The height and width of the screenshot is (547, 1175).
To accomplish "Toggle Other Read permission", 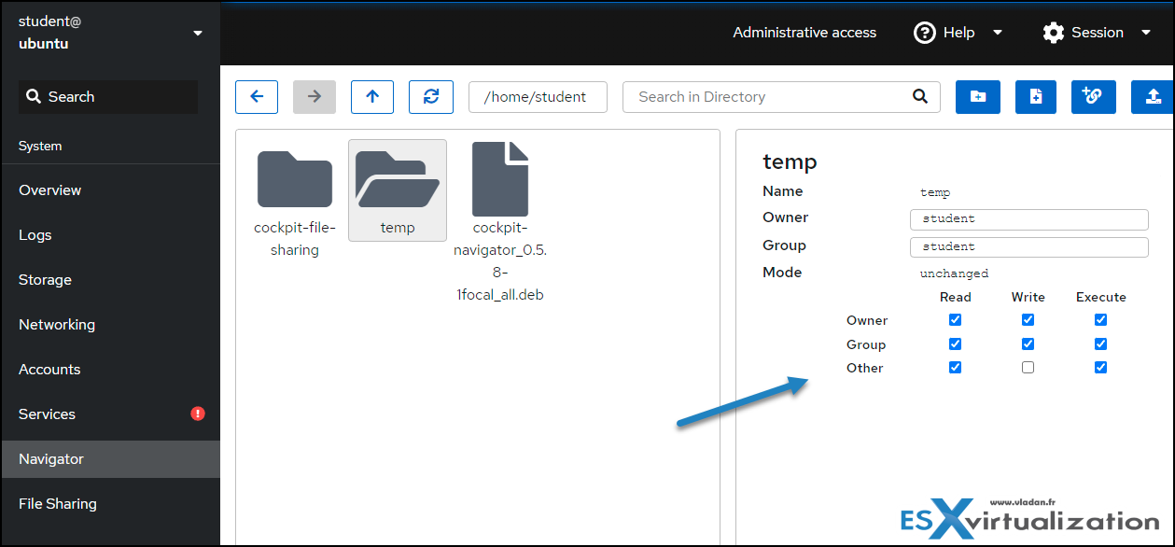I will pos(955,368).
